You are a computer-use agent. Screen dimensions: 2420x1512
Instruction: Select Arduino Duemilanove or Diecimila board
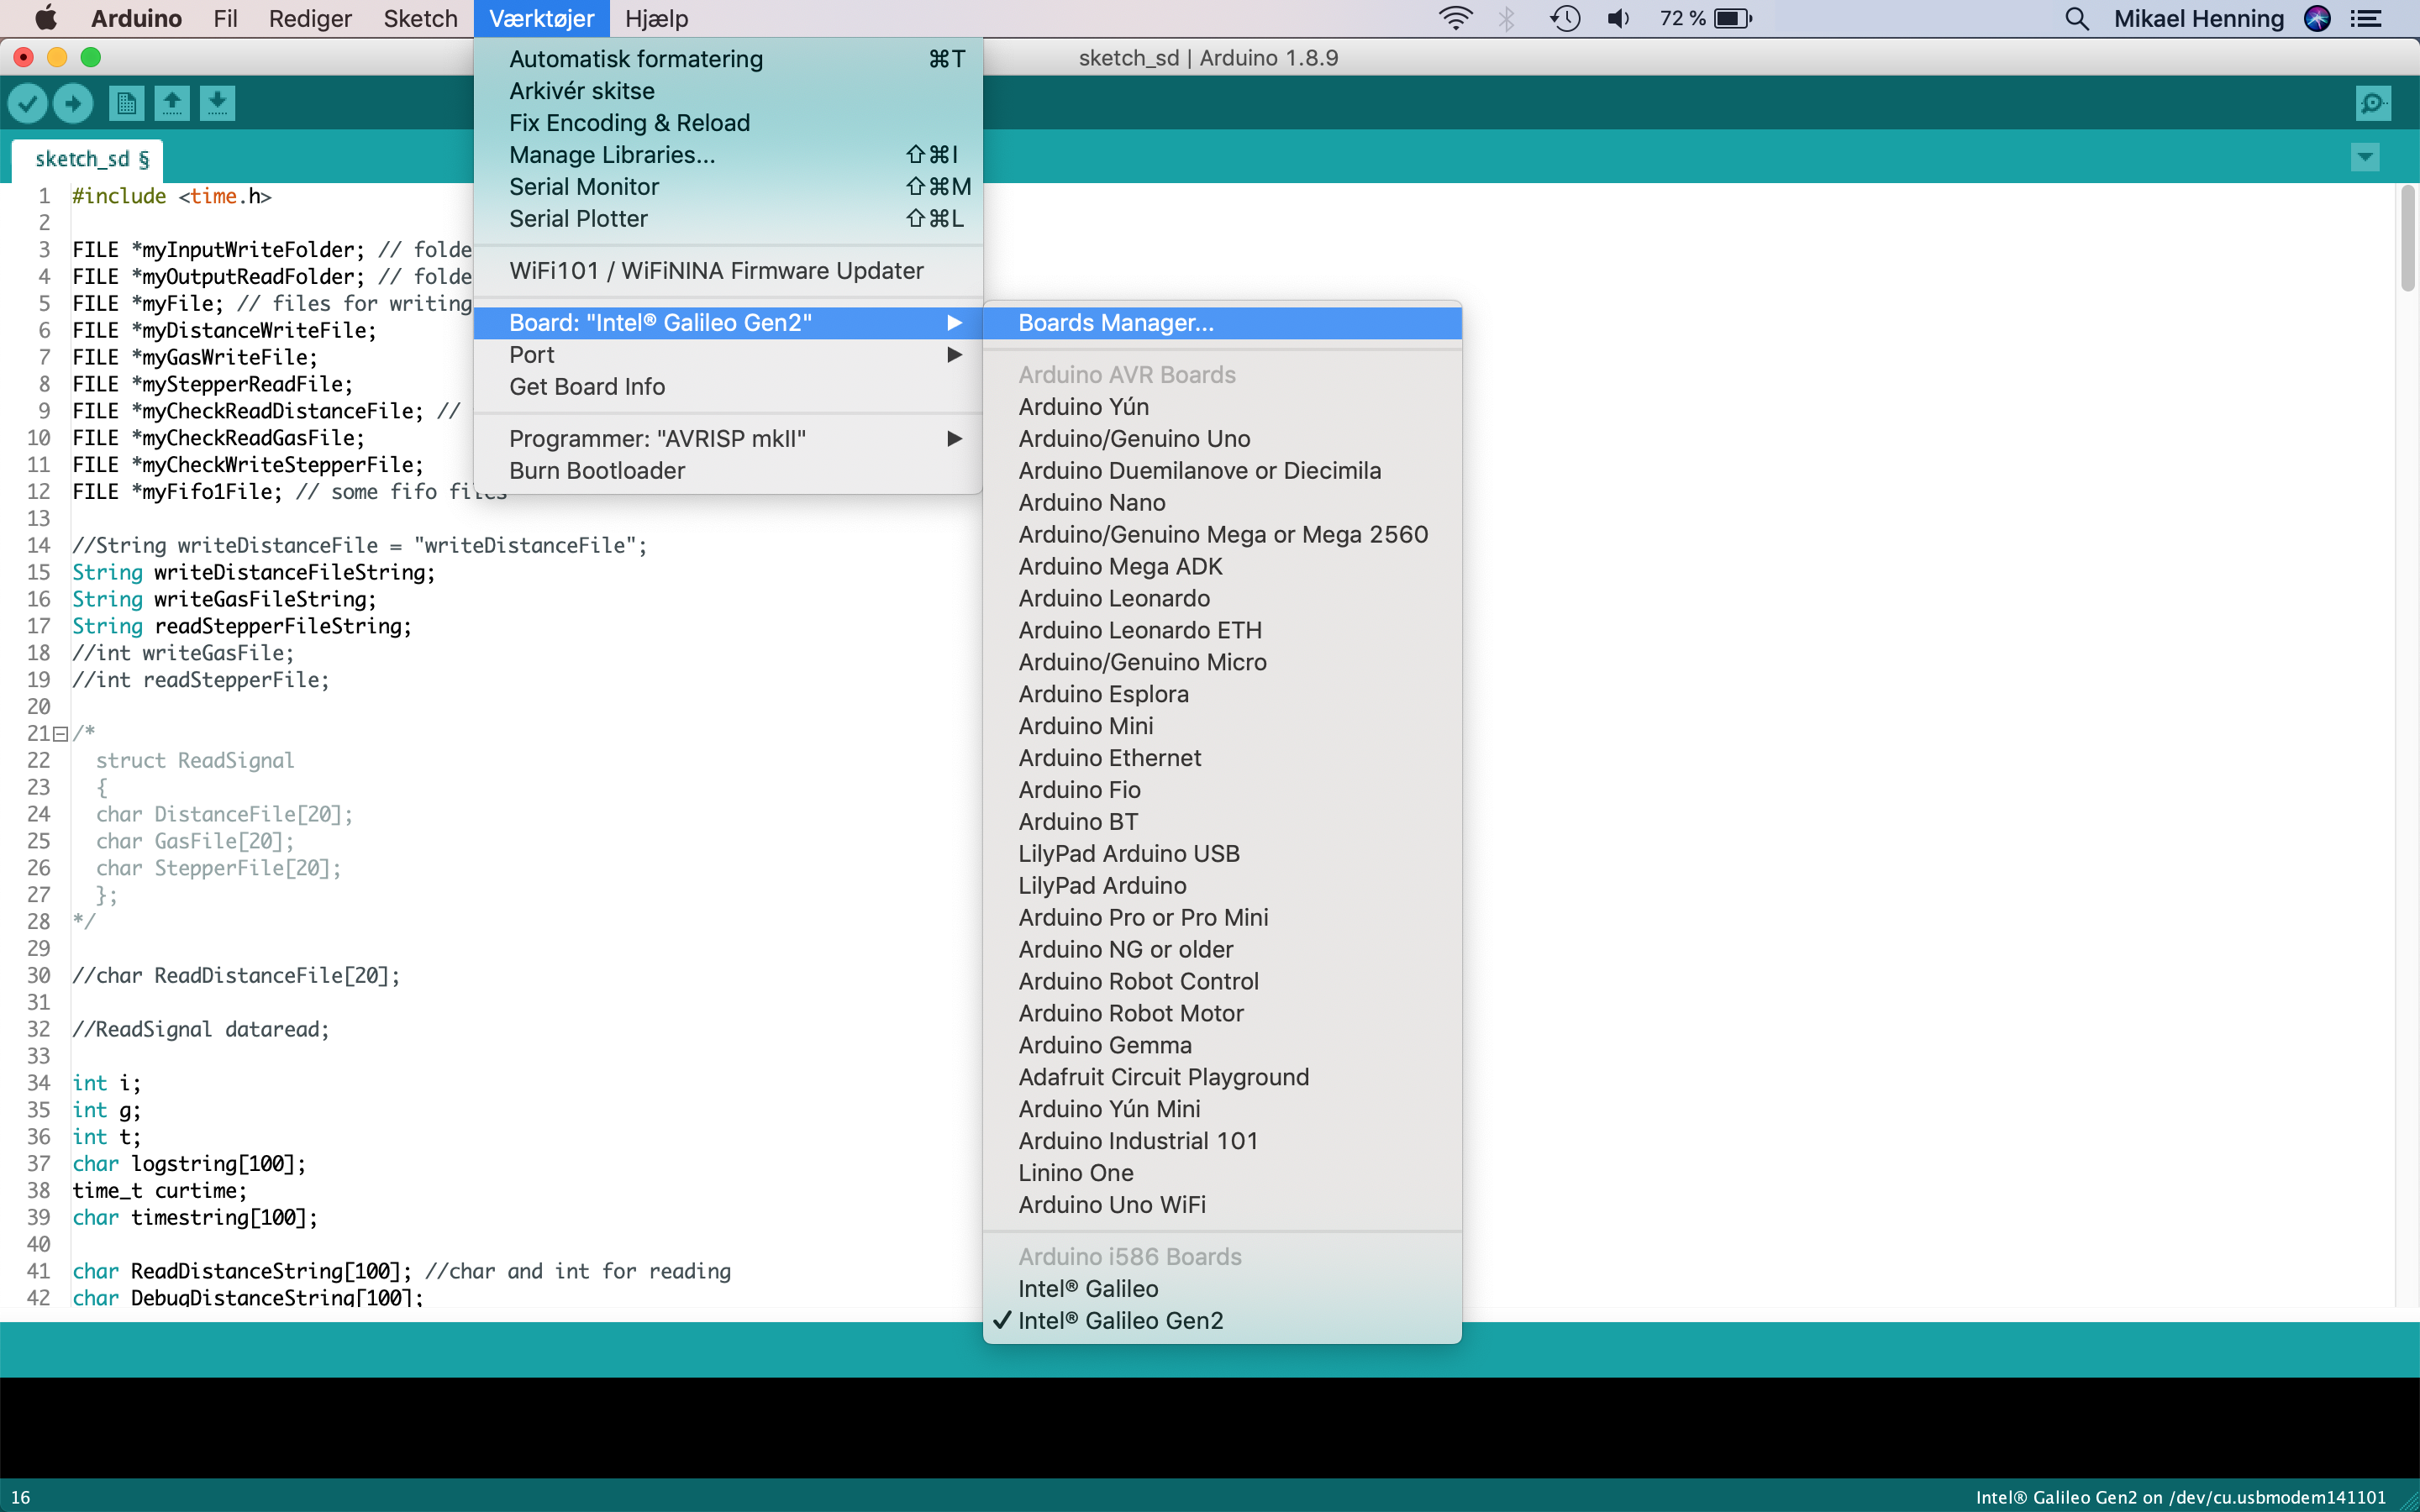(x=1222, y=471)
